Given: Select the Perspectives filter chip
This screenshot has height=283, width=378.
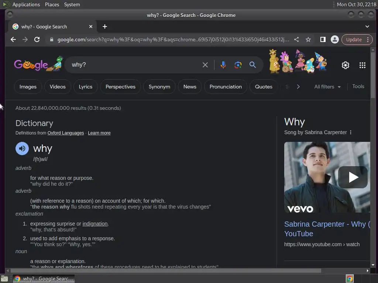Looking at the screenshot, I should point(121,87).
